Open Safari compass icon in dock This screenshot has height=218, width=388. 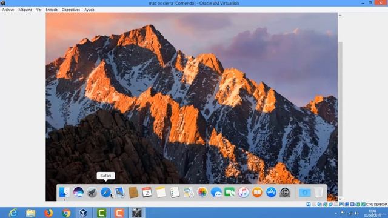105,193
